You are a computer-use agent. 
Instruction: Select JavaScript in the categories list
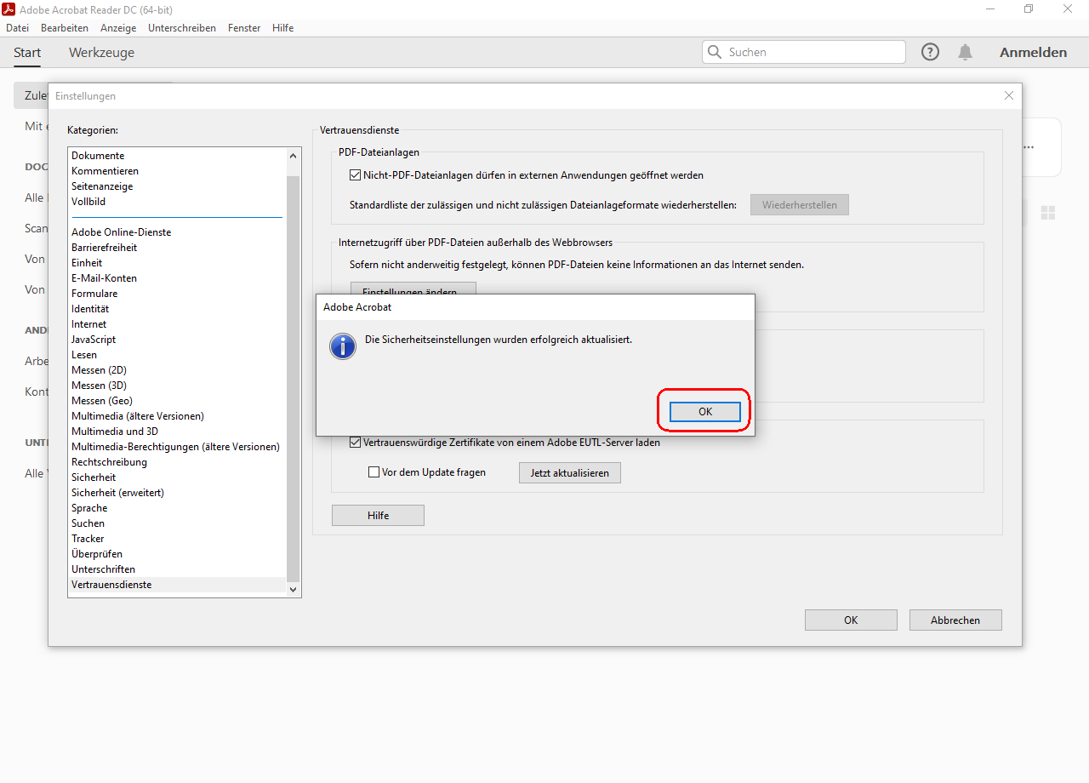pyautogui.click(x=94, y=340)
